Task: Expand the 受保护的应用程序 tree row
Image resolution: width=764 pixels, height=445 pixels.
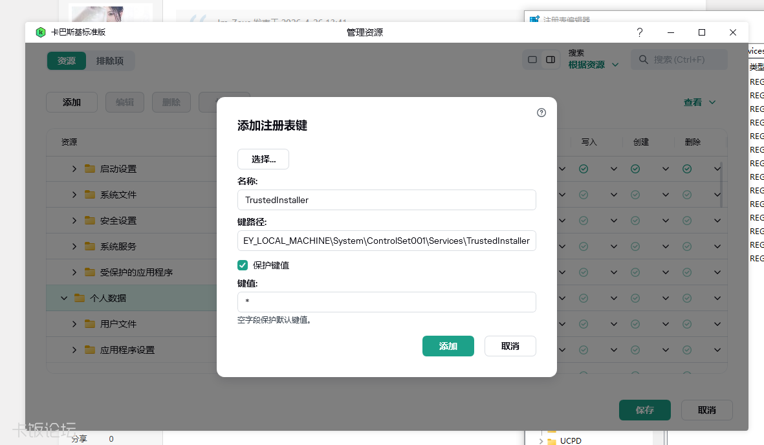Action: point(74,272)
